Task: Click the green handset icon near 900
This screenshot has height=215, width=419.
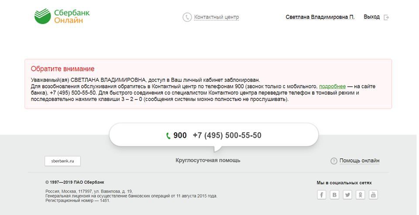Action: (x=168, y=136)
